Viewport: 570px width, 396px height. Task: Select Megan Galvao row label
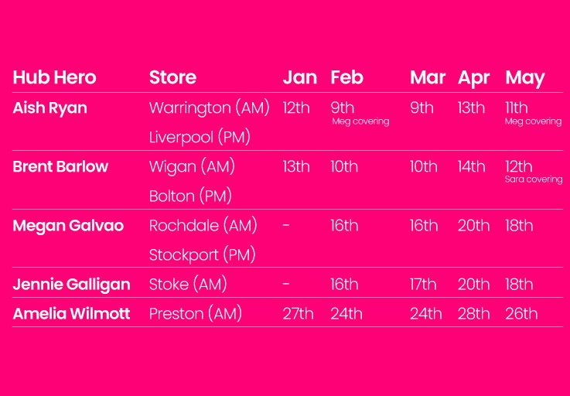(x=67, y=226)
